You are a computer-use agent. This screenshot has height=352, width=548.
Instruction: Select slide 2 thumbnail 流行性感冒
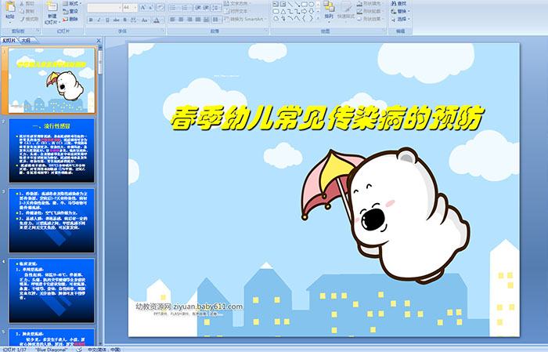coord(52,151)
